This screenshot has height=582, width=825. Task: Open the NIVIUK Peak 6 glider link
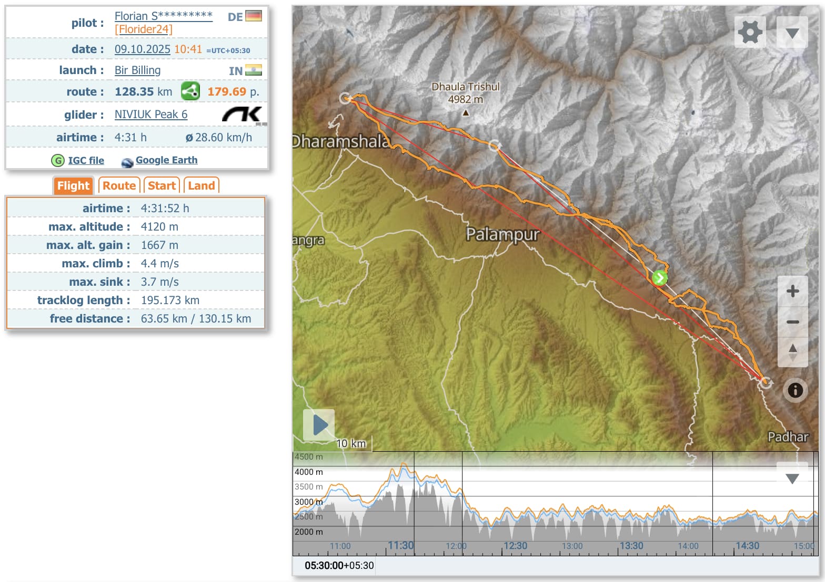pyautogui.click(x=151, y=115)
